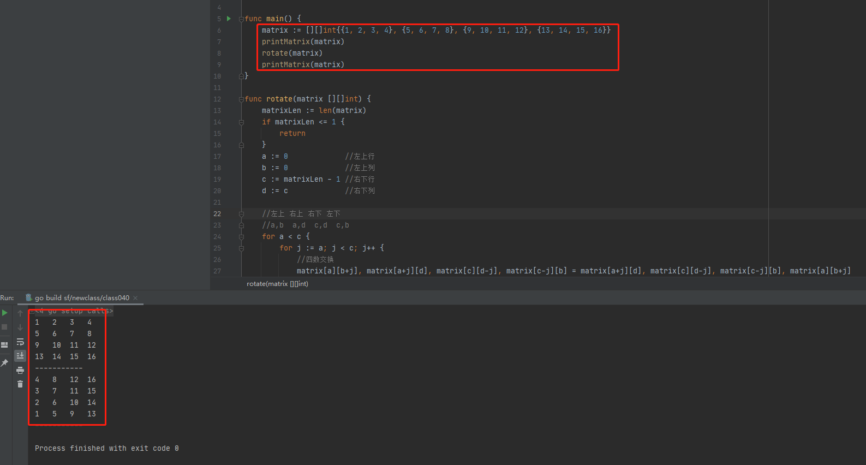The image size is (866, 465).
Task: Click the second printMatrix(matrix) call on line 9
Action: pyautogui.click(x=303, y=65)
